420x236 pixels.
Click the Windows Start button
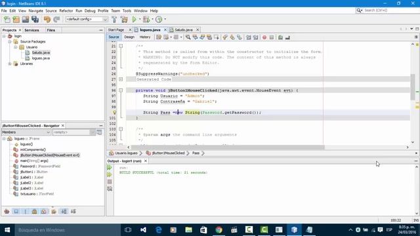(x=7, y=230)
